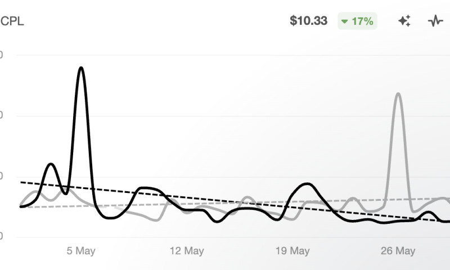The width and height of the screenshot is (450, 270).
Task: Click the $10.33 metric value
Action: click(x=308, y=21)
